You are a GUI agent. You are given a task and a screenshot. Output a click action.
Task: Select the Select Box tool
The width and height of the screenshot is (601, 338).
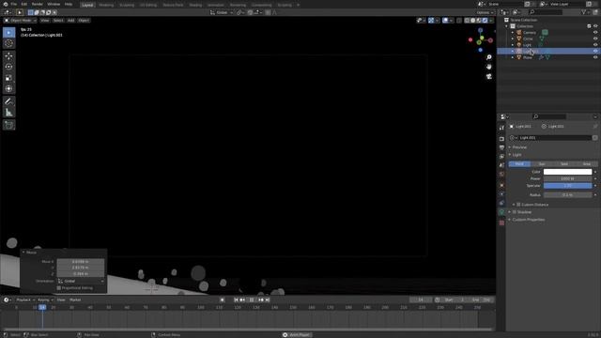pos(8,32)
